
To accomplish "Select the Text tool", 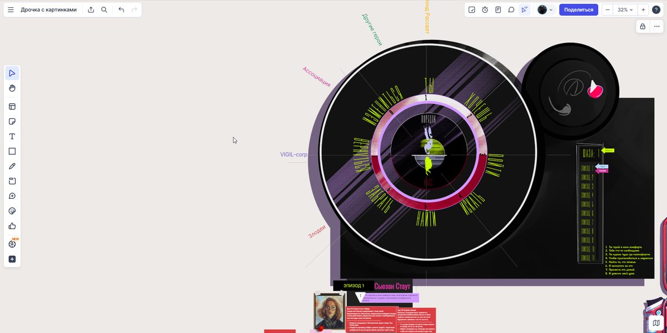I will pyautogui.click(x=12, y=137).
